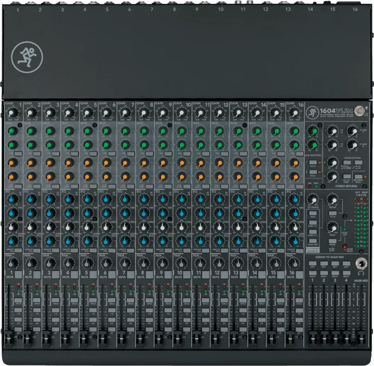
Task: Select Main Mix as CR/Phones source
Action: (313, 241)
